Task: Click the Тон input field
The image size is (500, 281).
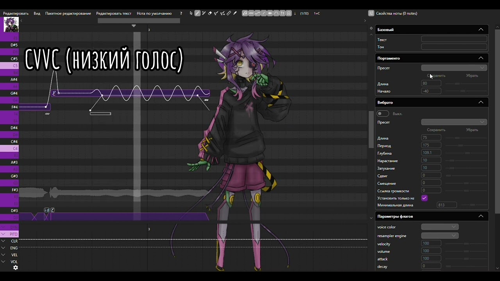Action: tap(454, 47)
